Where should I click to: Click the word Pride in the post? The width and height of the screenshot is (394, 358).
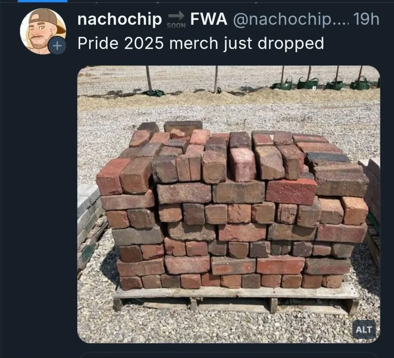[x=98, y=43]
